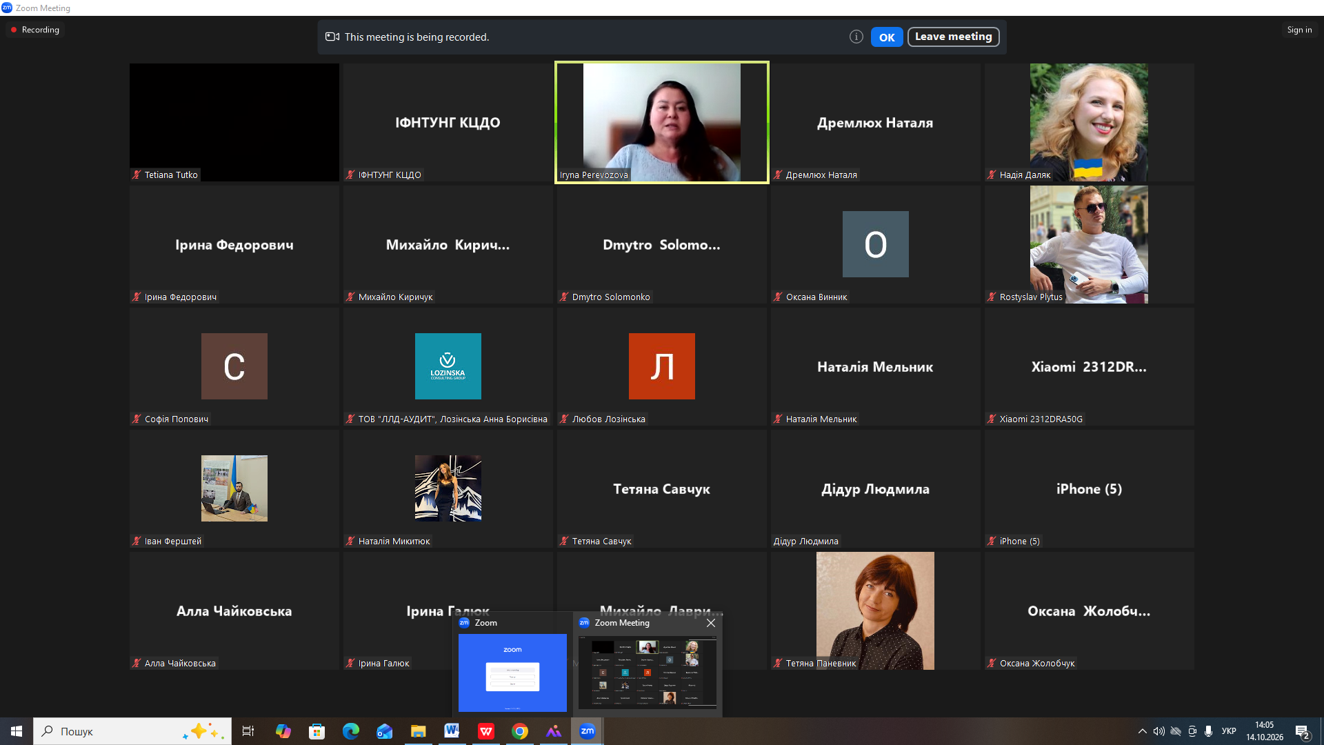Screen dimensions: 1324x745
Task: Open the Windows Start menu
Action: (17, 731)
